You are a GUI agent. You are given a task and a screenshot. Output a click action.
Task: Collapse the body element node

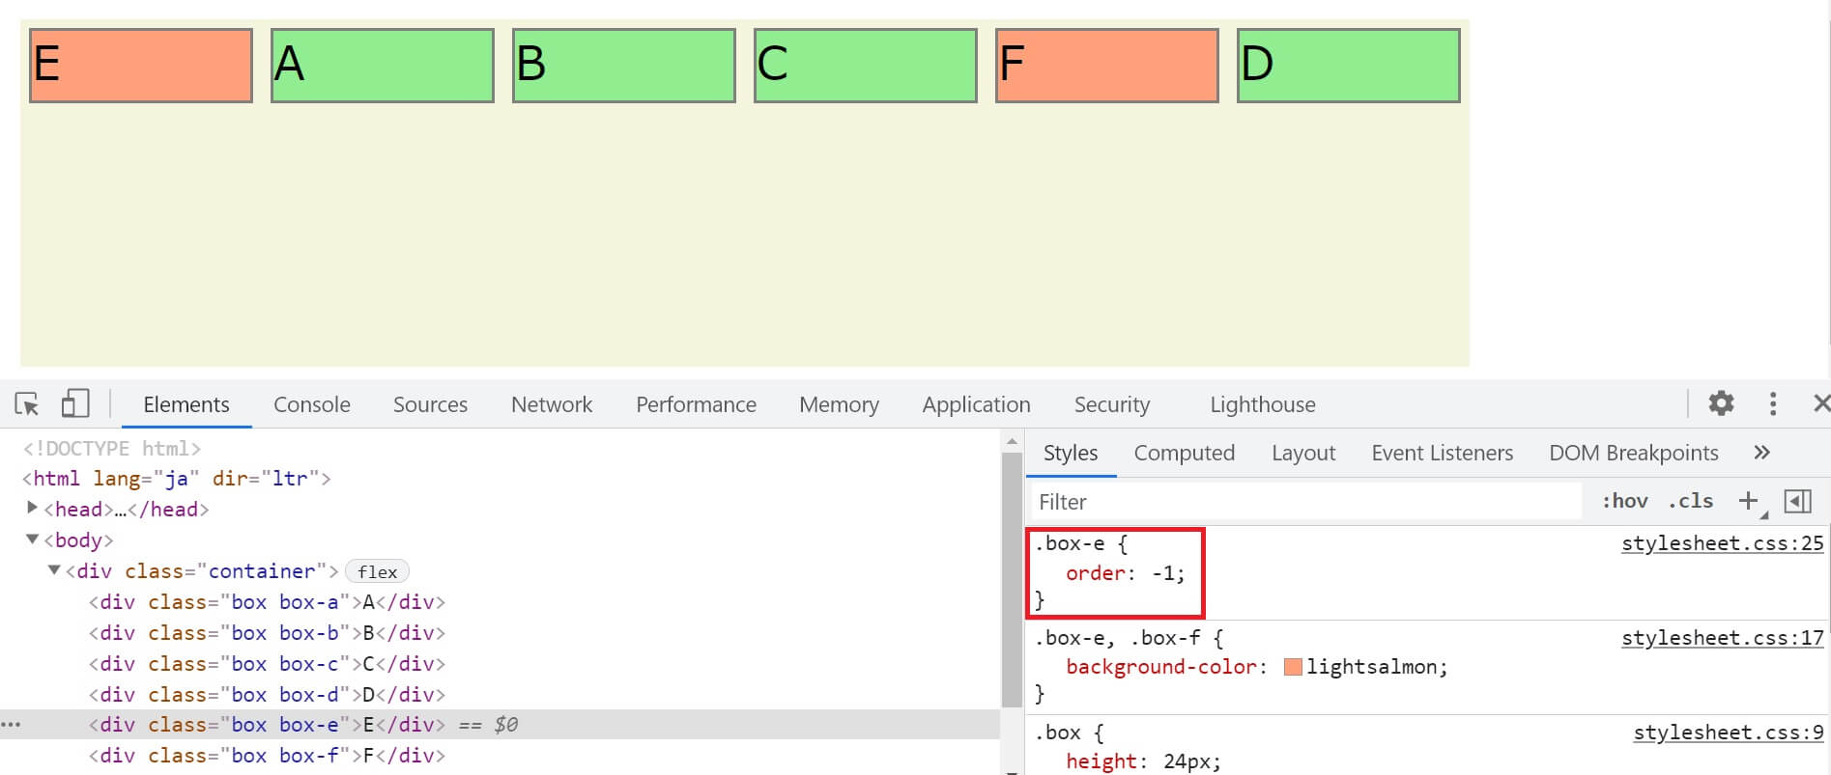coord(33,540)
